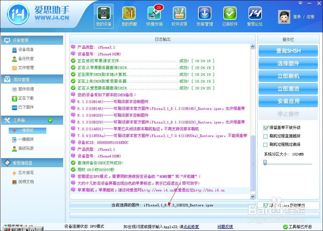The width and height of the screenshot is (323, 231).
Task: Collapse 固件管理 section header
Action: 32,79
